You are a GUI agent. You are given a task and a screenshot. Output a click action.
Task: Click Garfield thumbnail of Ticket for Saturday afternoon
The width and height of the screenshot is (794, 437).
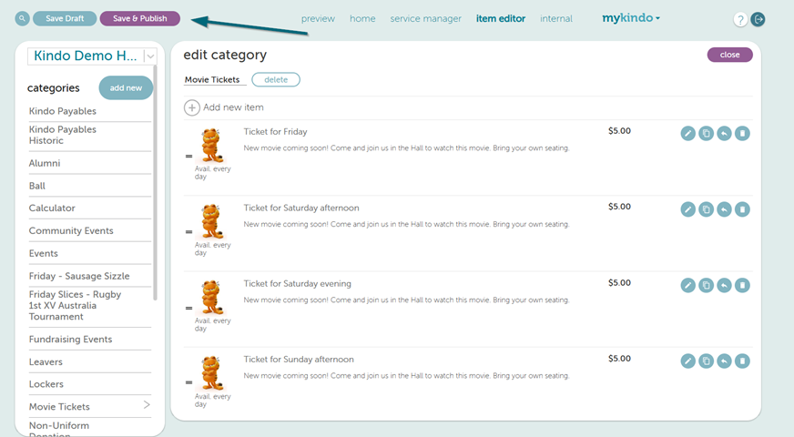(x=211, y=222)
